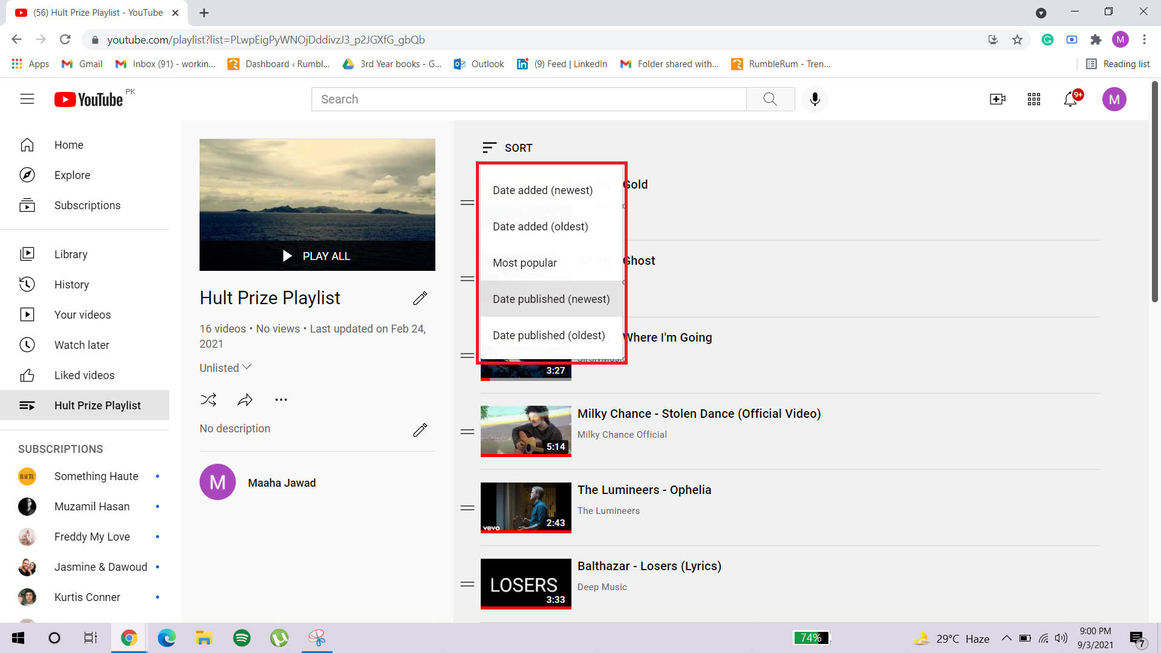This screenshot has width=1161, height=653.
Task: Open Microsoft Edge from the taskbar
Action: coord(167,638)
